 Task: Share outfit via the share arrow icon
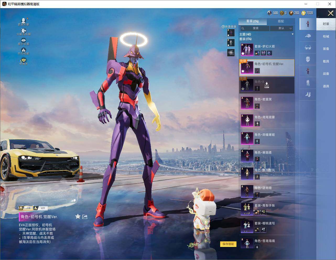85,216
